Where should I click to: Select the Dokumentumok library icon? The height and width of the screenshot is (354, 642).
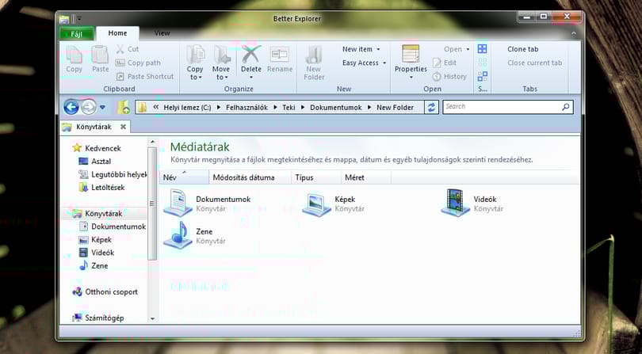coord(178,203)
